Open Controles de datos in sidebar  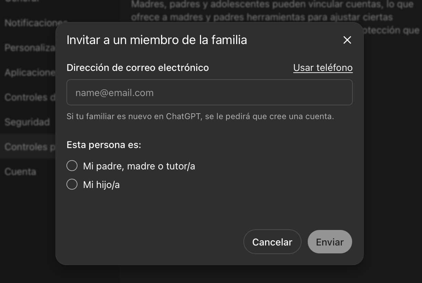pyautogui.click(x=30, y=97)
